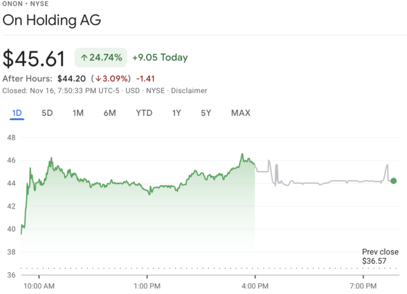Image resolution: width=407 pixels, height=294 pixels.
Task: Click the 1:00 PM axis marker
Action: [147, 286]
